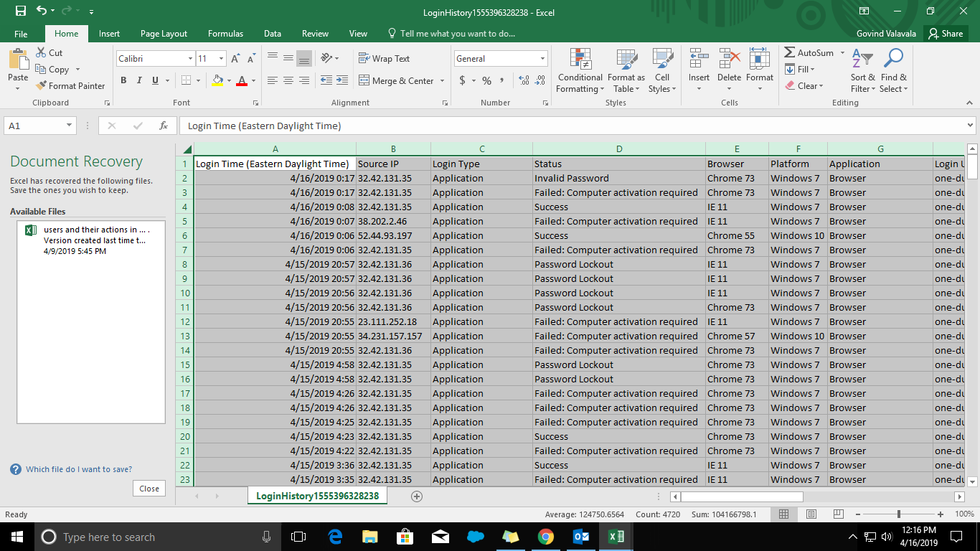Viewport: 980px width, 551px height.
Task: Open Conditional Formatting options
Action: (x=579, y=70)
